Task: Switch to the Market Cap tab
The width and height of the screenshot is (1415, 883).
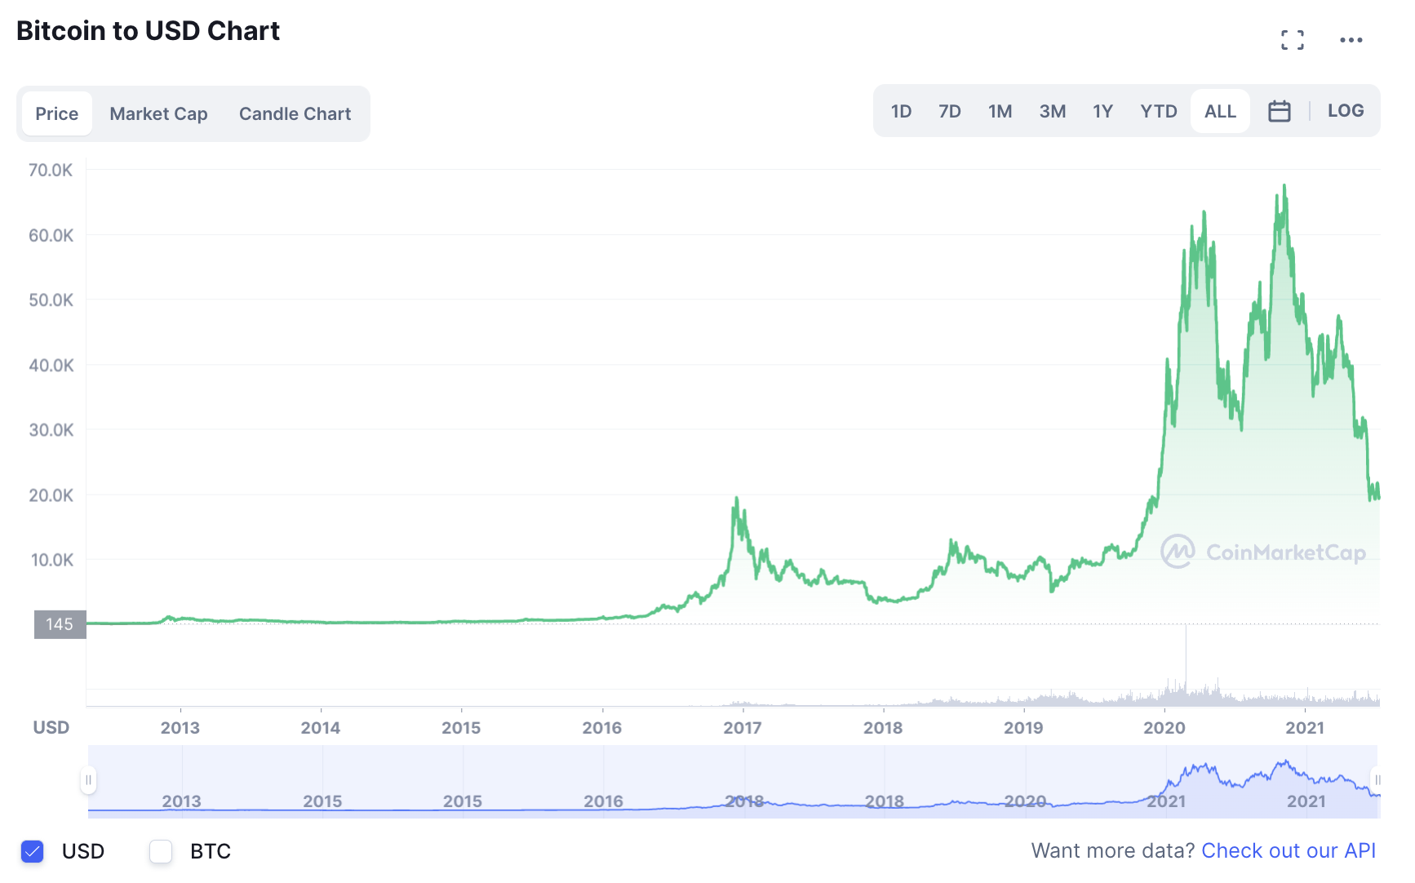Action: coord(158,113)
